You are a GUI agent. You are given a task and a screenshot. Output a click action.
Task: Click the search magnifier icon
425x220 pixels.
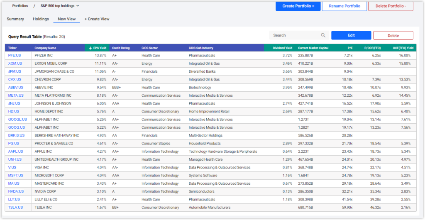pos(323,35)
